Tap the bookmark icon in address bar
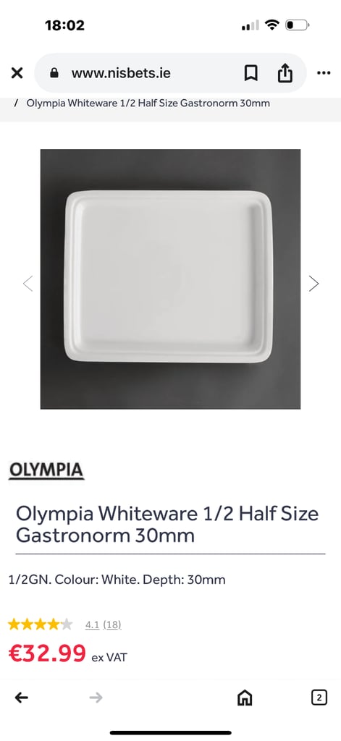 click(251, 73)
